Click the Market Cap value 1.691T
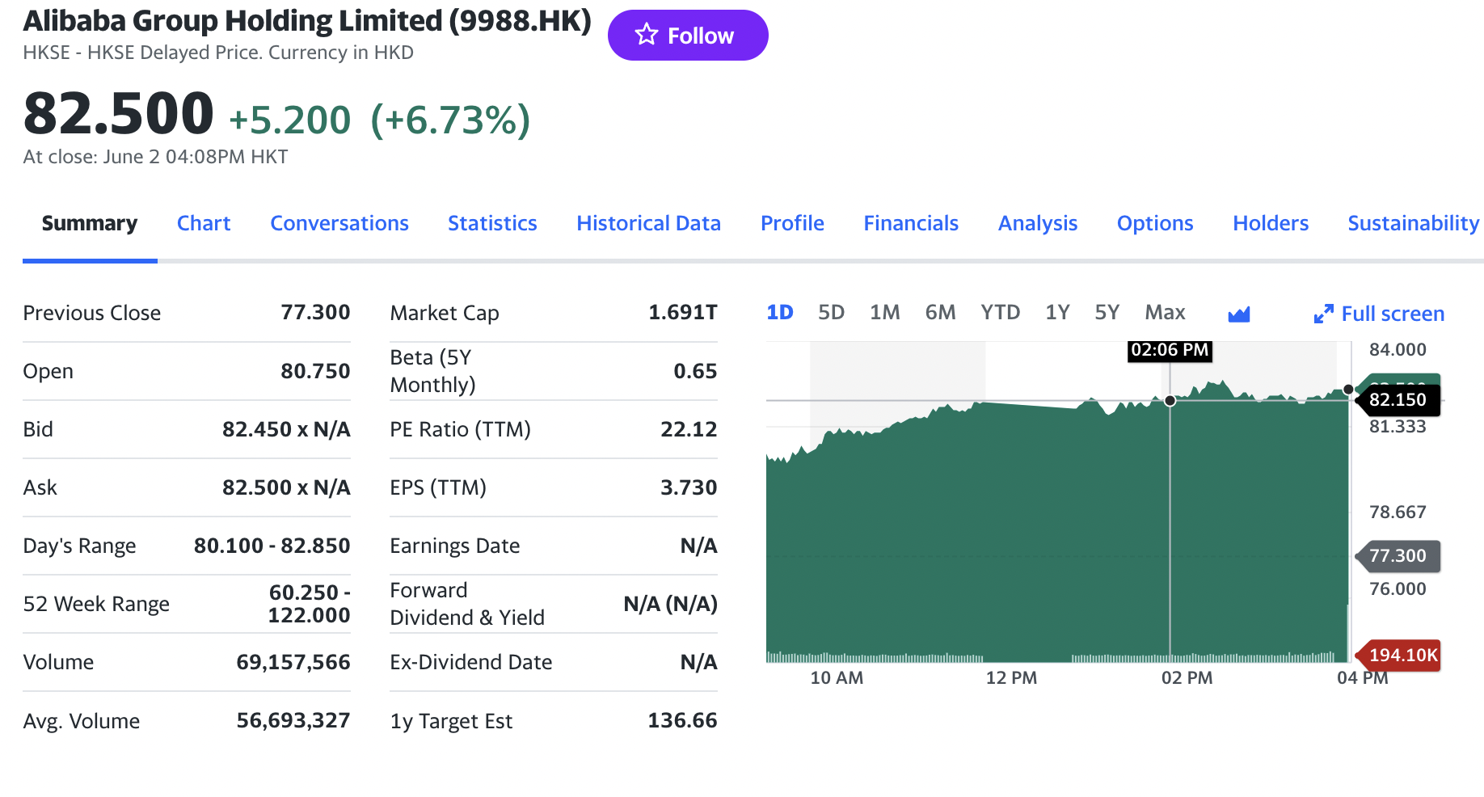 [x=683, y=312]
